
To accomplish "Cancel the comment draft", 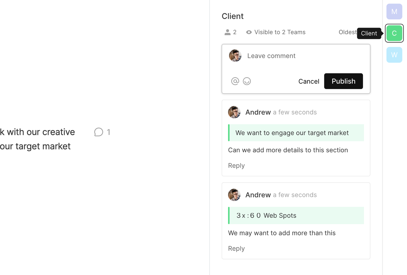I will pos(309,81).
